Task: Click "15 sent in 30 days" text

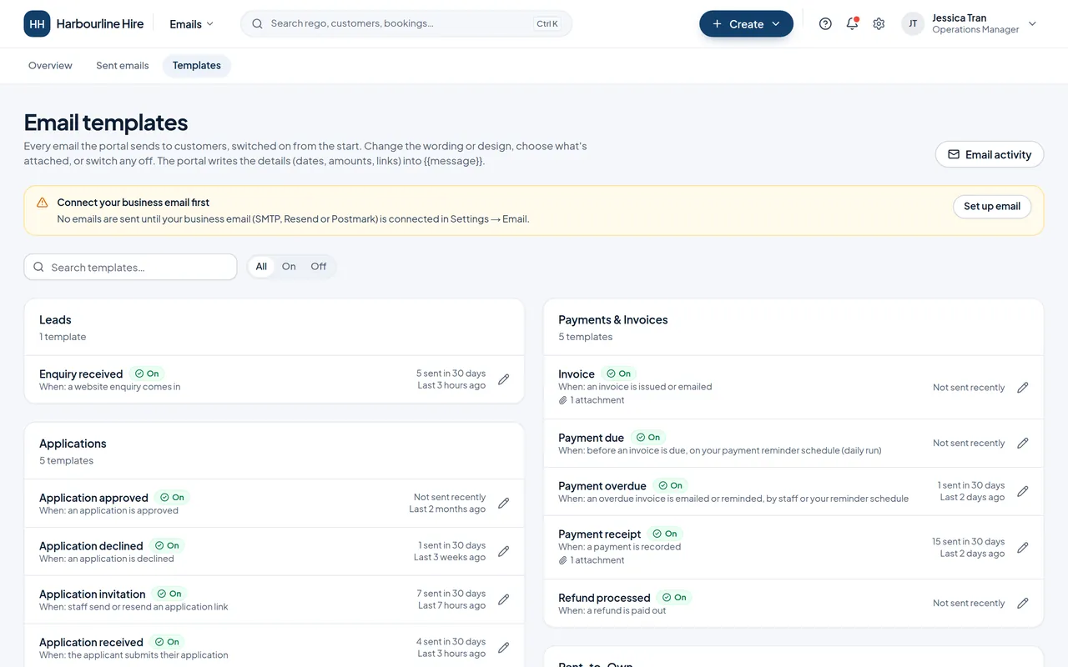Action: click(968, 542)
